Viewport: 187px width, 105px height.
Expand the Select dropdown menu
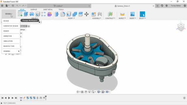click(x=142, y=18)
